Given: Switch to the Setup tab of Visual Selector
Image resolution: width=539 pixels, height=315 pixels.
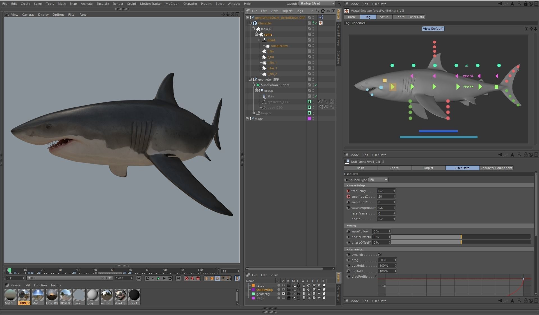Looking at the screenshot, I should (x=384, y=17).
